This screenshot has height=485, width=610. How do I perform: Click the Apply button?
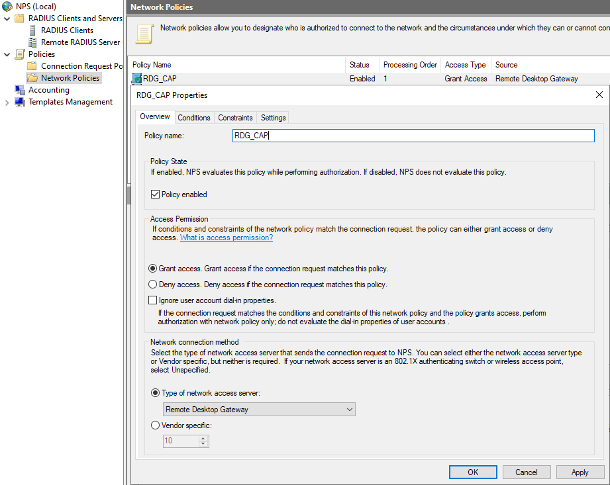580,472
